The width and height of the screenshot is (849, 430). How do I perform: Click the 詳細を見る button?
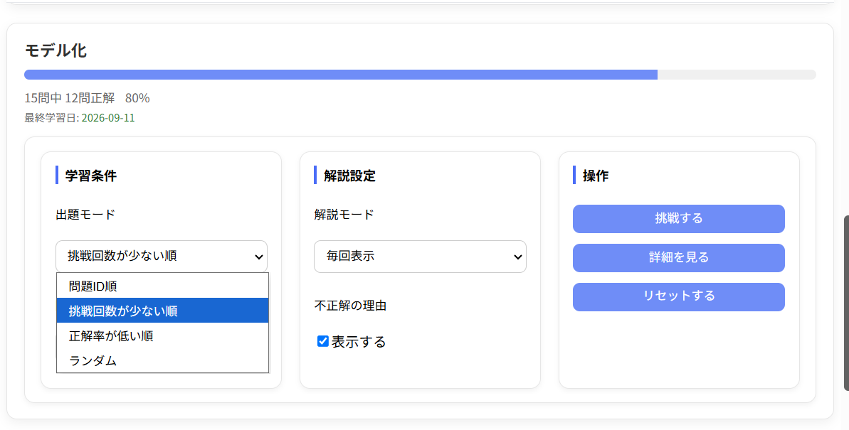tap(678, 257)
